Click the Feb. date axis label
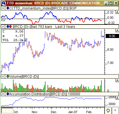Image resolution: width=119 pixels, height=114 pixels. pos(89,112)
